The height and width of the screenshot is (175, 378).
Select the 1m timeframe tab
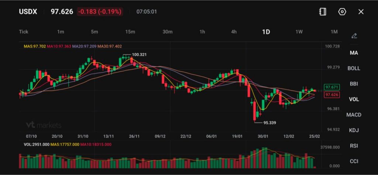61,32
